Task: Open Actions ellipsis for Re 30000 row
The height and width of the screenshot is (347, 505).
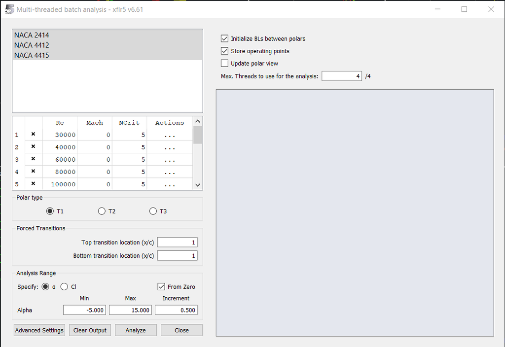Action: coord(169,135)
